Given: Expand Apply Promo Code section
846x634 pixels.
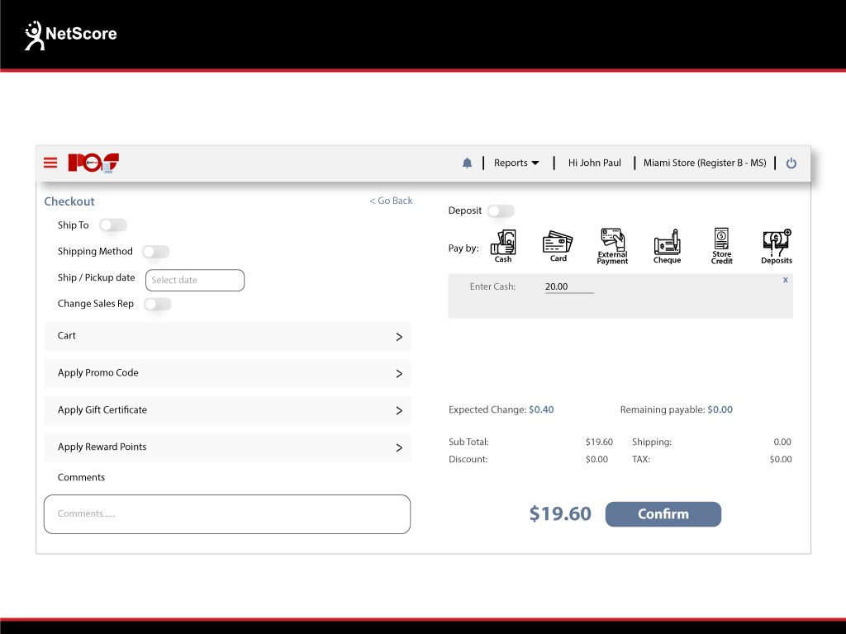Looking at the screenshot, I should pos(227,373).
